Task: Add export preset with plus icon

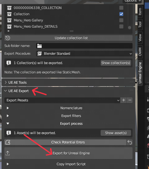Action: pyautogui.click(x=123, y=100)
